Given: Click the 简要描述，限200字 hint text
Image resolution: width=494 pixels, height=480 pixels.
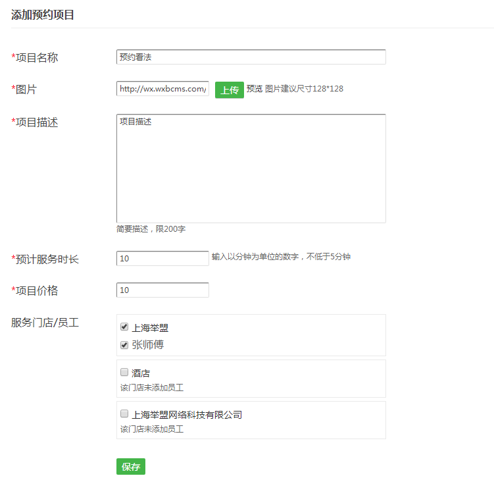Looking at the screenshot, I should pos(151,229).
